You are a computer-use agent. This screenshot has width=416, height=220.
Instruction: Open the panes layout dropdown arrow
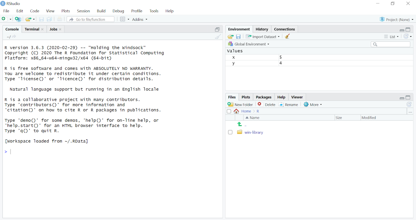128,19
